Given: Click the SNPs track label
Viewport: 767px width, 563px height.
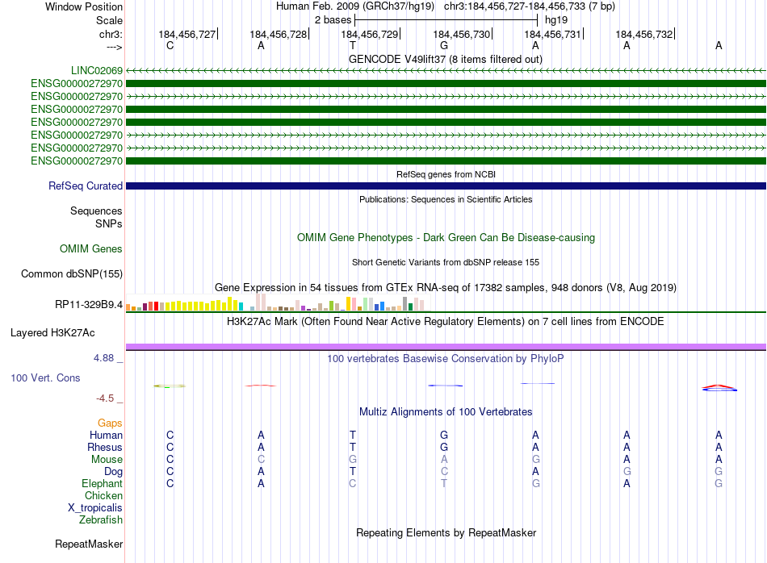Looking at the screenshot, I should tap(109, 223).
